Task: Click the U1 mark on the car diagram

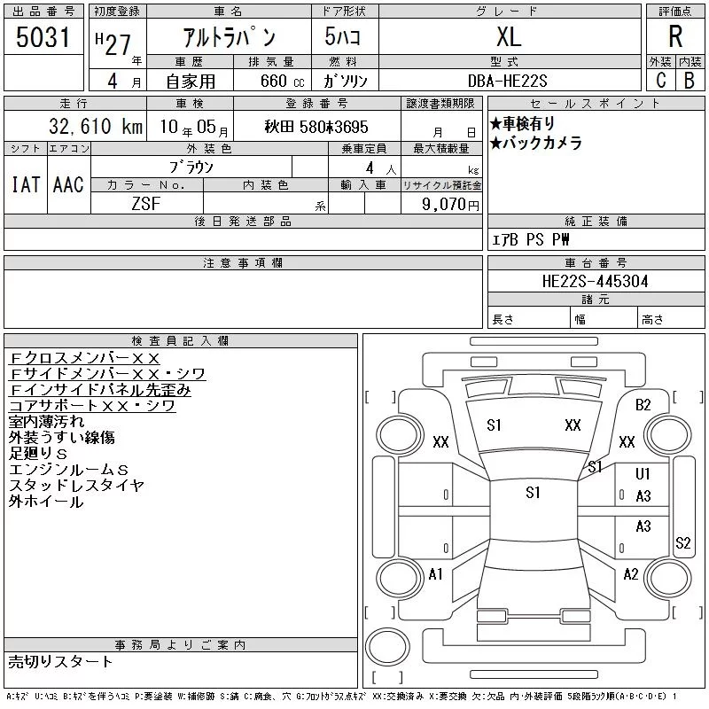Action: [642, 473]
